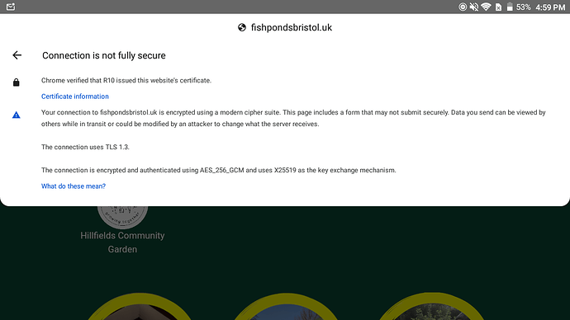Tap the mail notification icon in status bar
Screen dimensions: 570x320
tap(11, 7)
